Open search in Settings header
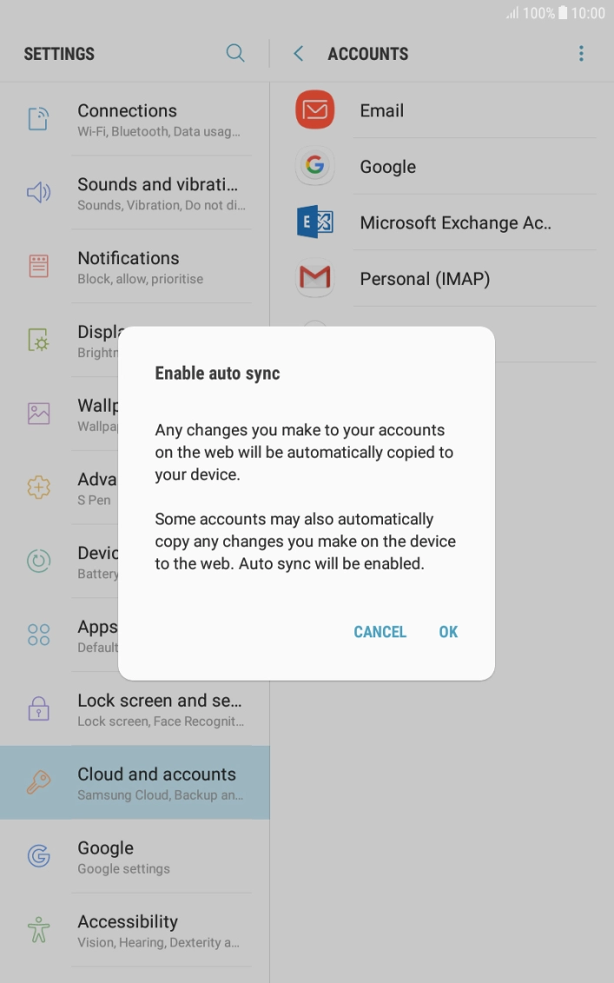This screenshot has height=983, width=614. pyautogui.click(x=235, y=53)
